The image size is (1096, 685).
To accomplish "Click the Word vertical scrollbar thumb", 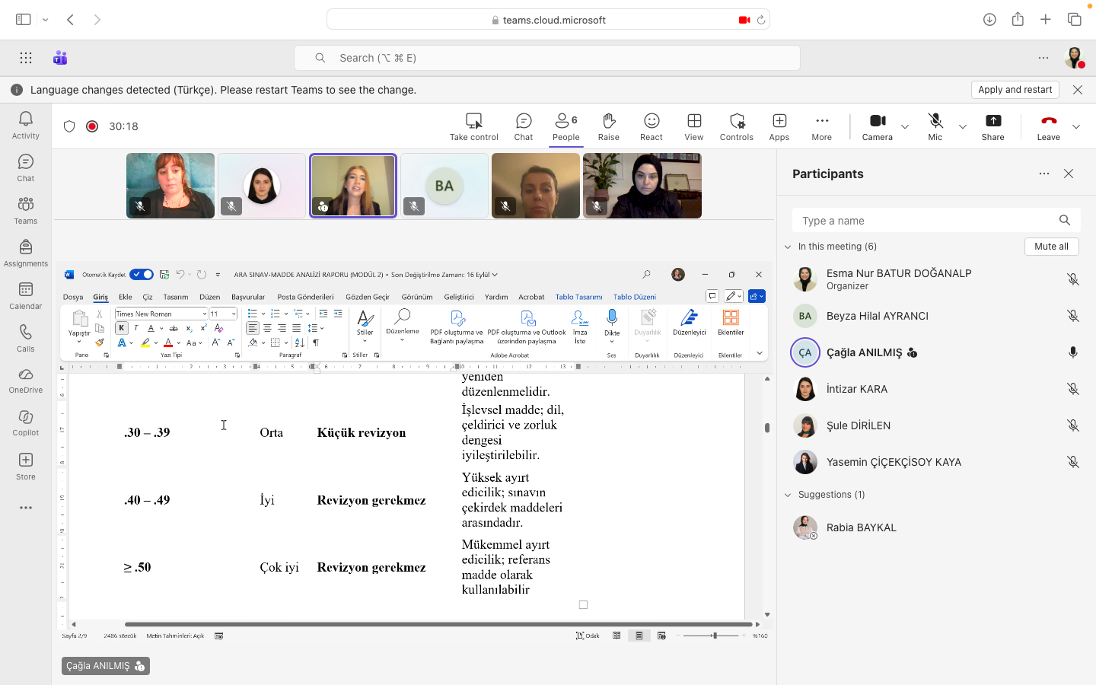I will (x=767, y=428).
